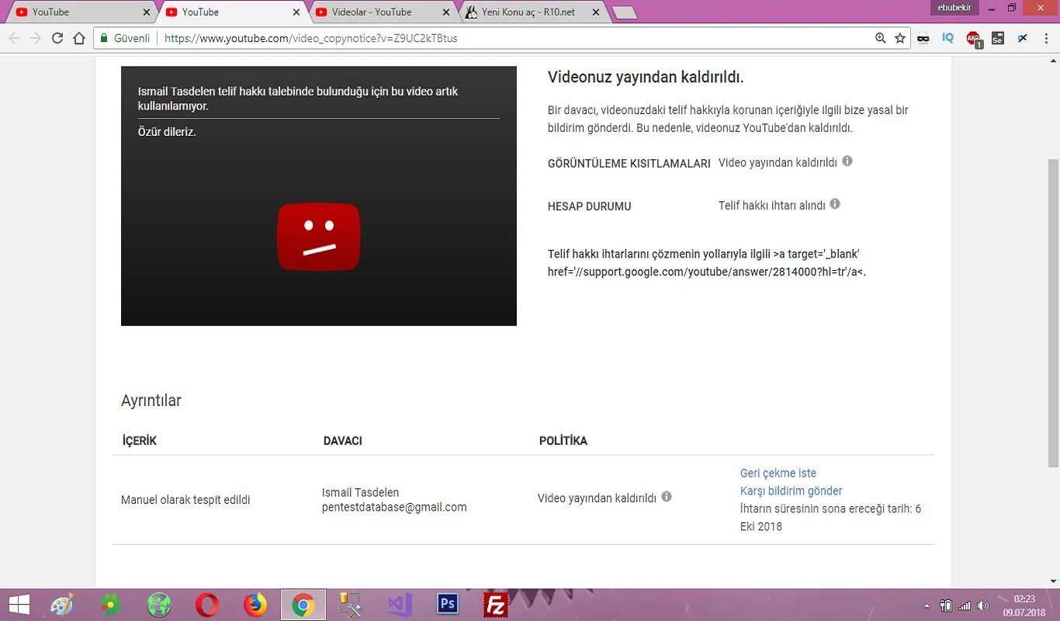Image resolution: width=1060 pixels, height=621 pixels.
Task: Click the 'Özür dileriz.' text in player
Action: [167, 132]
